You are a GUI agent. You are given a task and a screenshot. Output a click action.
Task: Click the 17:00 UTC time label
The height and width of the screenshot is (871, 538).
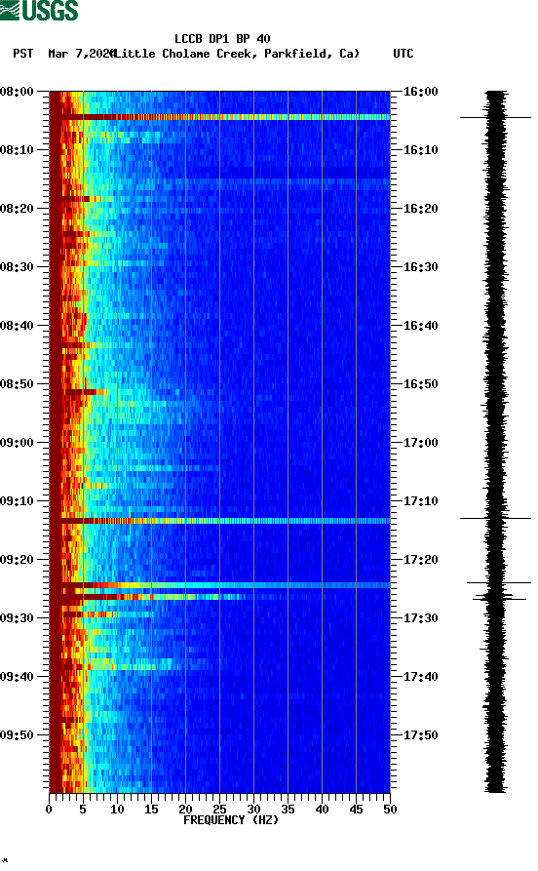coord(420,443)
